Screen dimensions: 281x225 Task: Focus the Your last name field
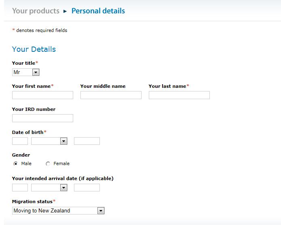coord(179,95)
